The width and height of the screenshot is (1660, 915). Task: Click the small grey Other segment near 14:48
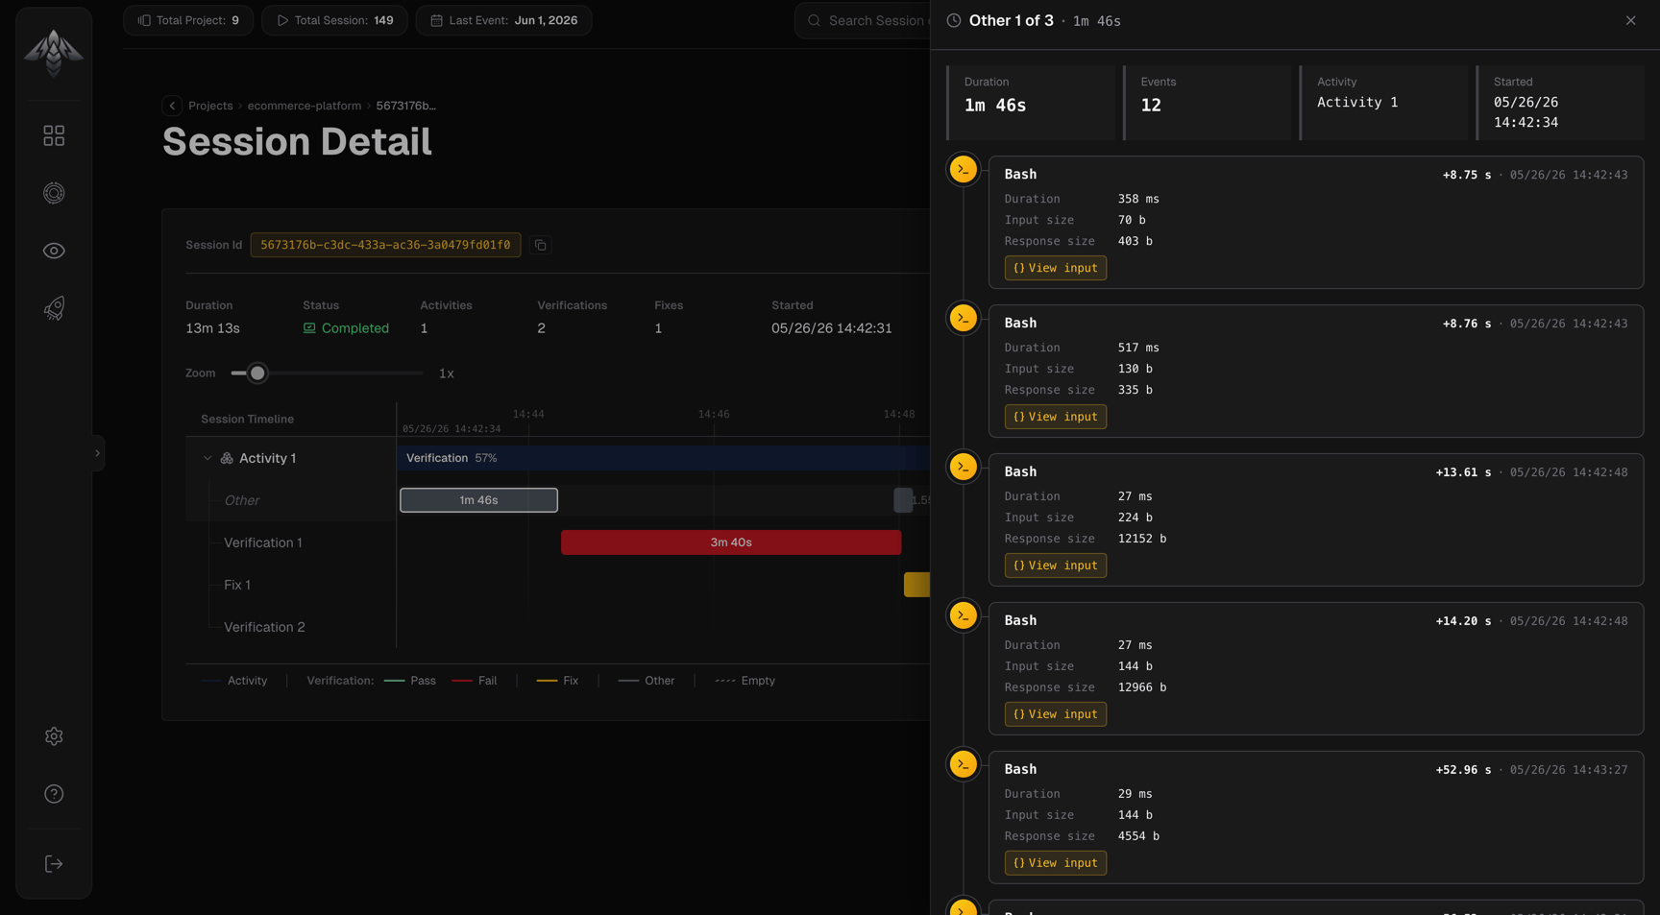903,500
